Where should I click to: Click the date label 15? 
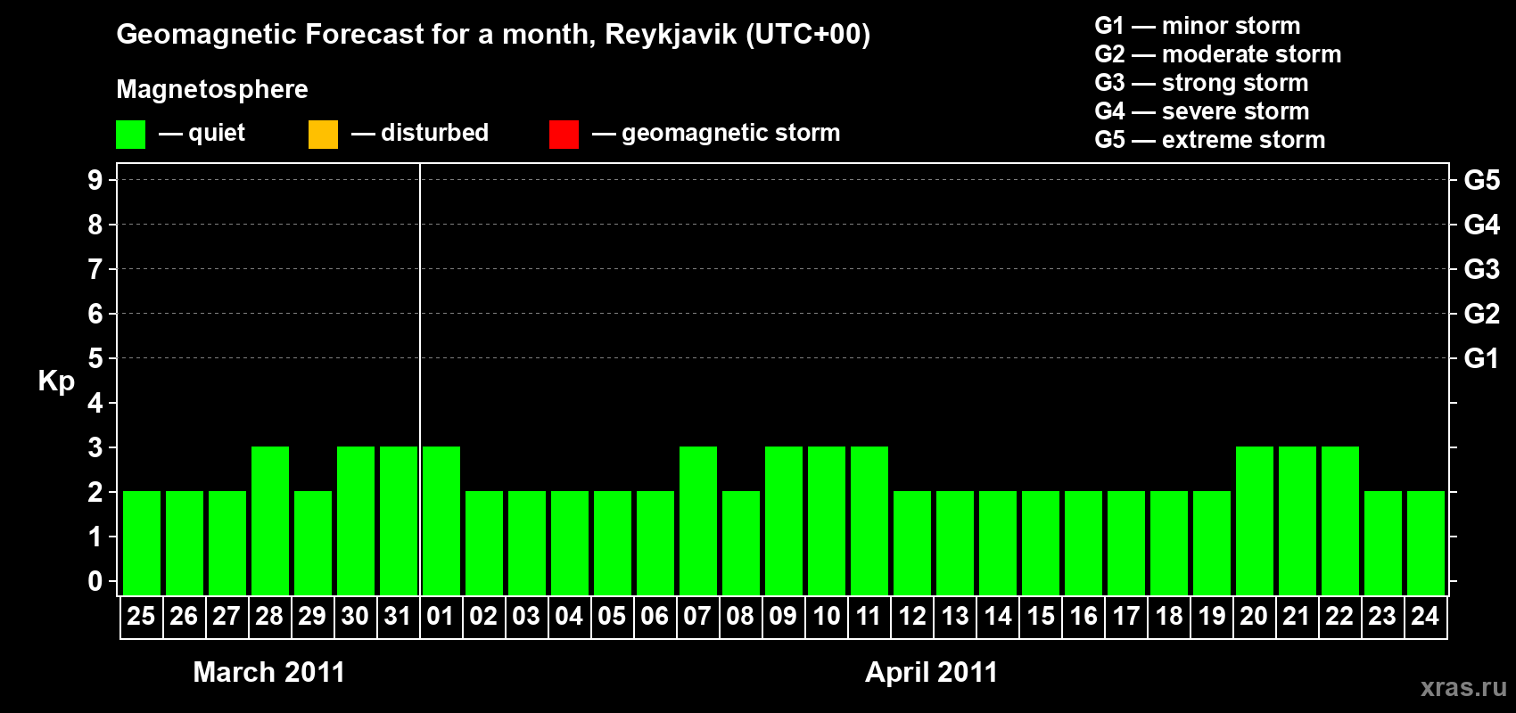[1040, 616]
